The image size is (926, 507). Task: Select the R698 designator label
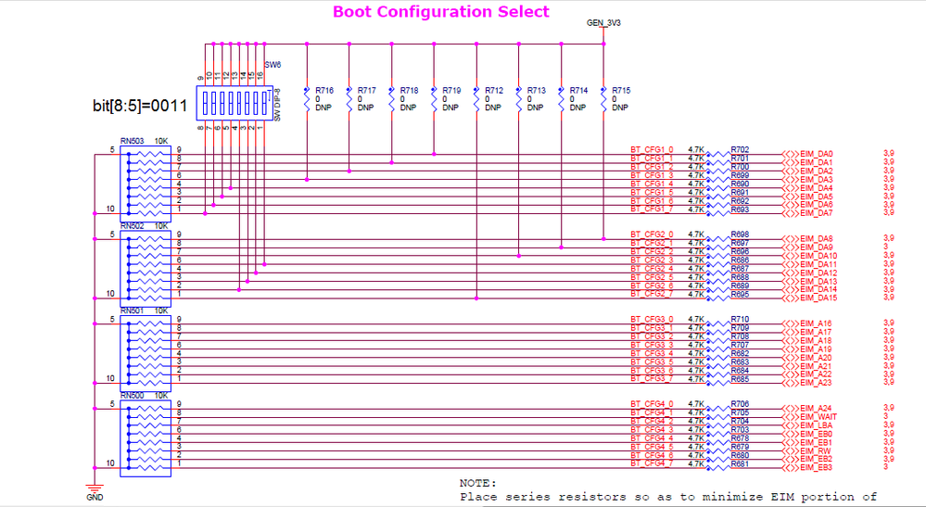point(740,234)
